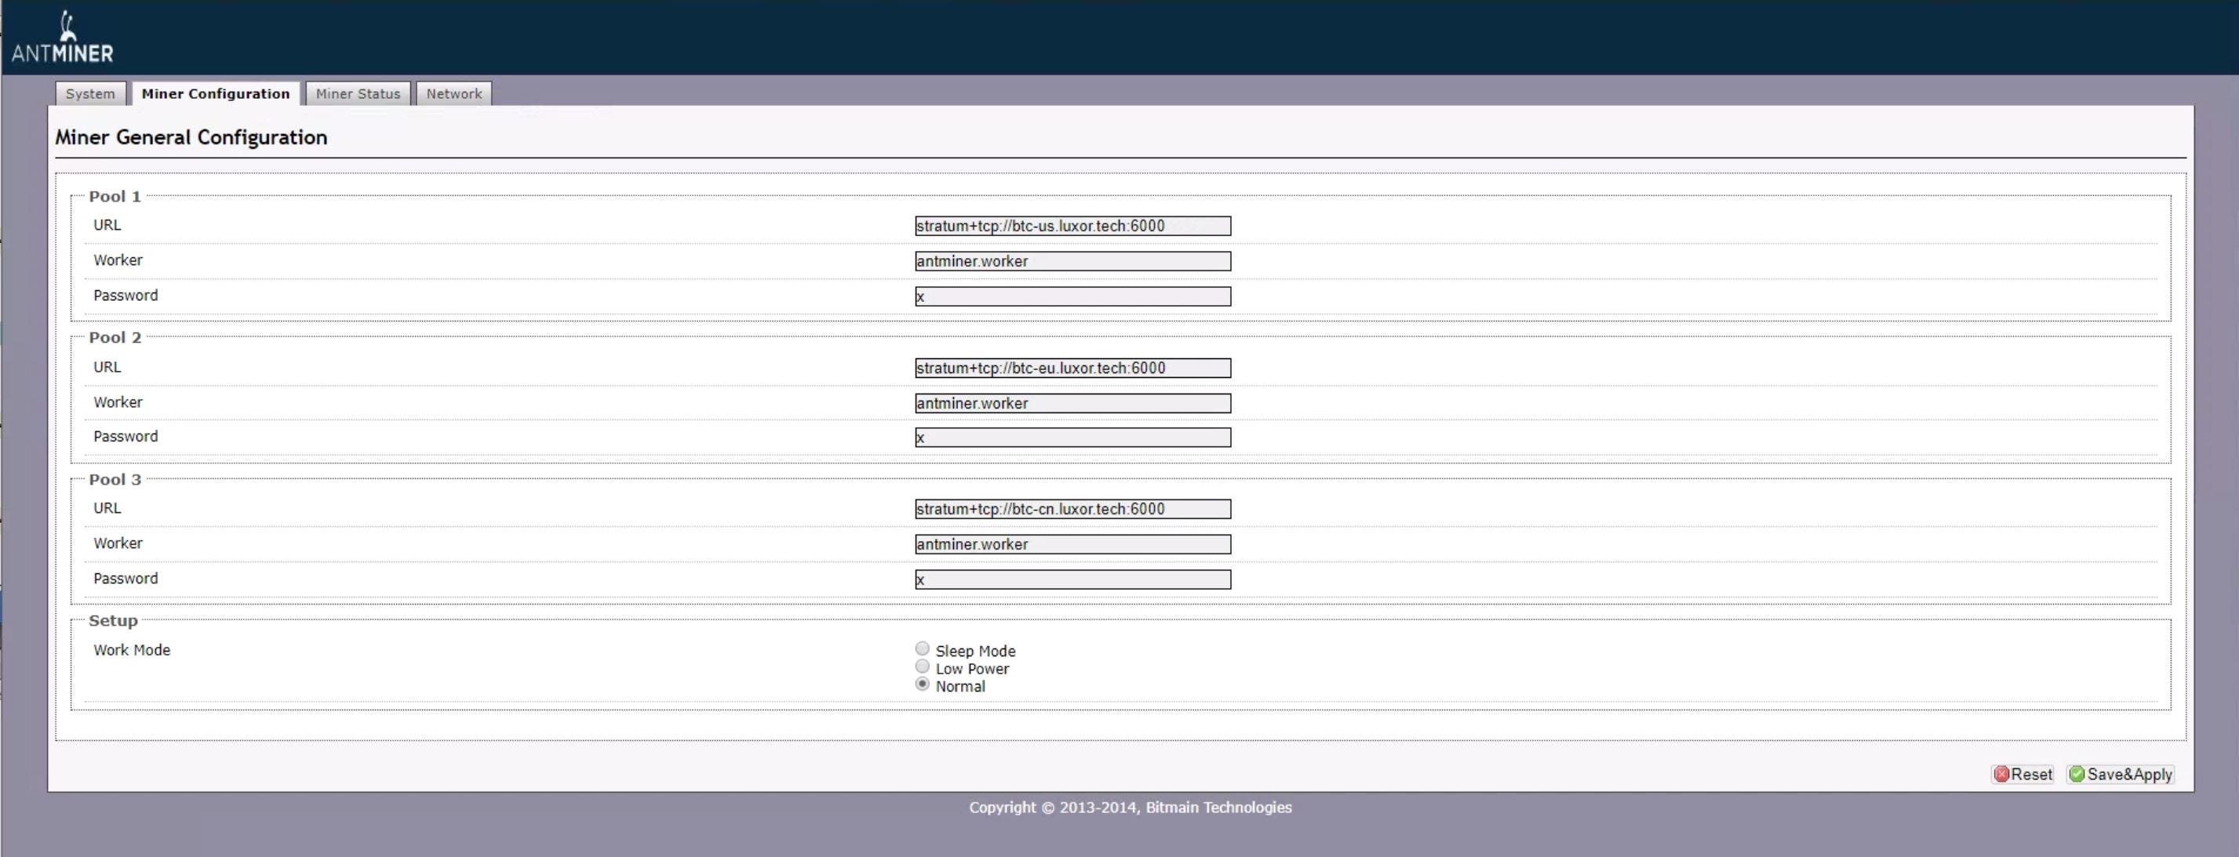Open the System tab
This screenshot has height=857, width=2239.
click(x=90, y=94)
